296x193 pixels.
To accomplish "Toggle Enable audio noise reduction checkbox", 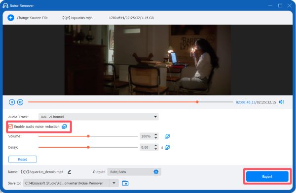I will (x=10, y=127).
